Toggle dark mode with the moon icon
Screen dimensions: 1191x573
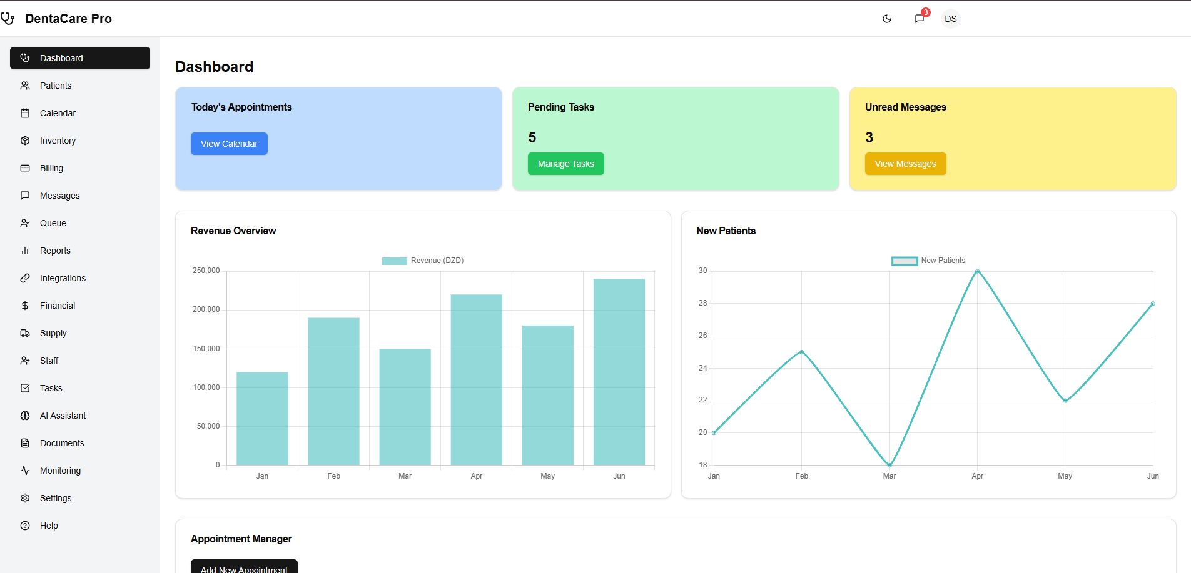(x=887, y=19)
